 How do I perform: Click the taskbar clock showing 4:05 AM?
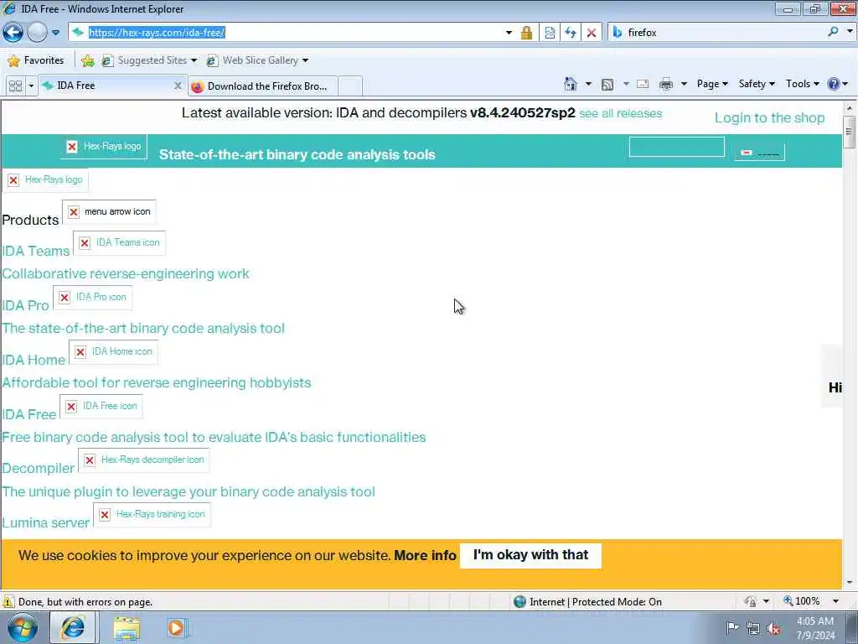(x=815, y=628)
